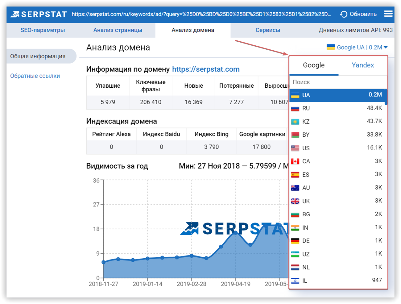Click the Uzbekistan flag in UZ row

pyautogui.click(x=295, y=254)
